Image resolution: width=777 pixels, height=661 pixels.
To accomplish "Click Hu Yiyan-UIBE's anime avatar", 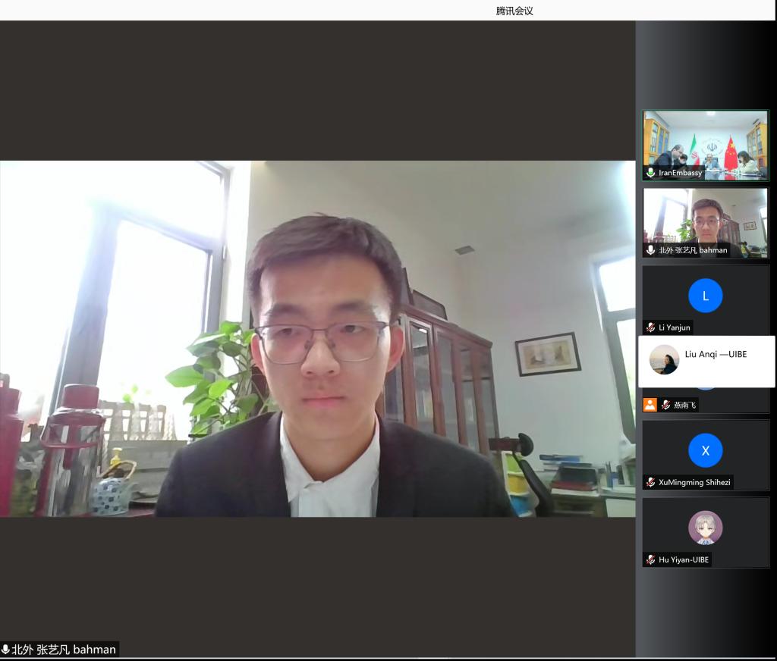I will click(706, 528).
